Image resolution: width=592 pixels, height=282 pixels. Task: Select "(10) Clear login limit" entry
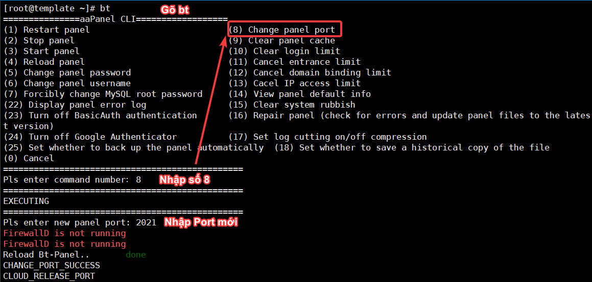(284, 51)
